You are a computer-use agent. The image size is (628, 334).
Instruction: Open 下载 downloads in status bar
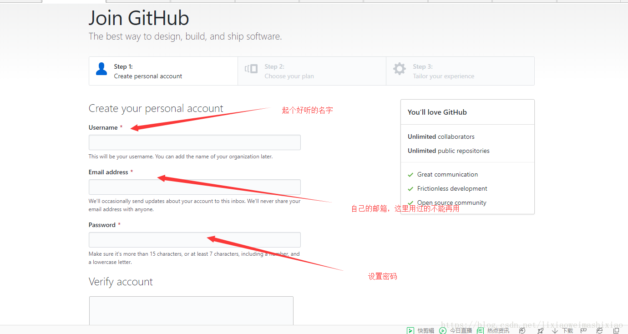(x=562, y=330)
